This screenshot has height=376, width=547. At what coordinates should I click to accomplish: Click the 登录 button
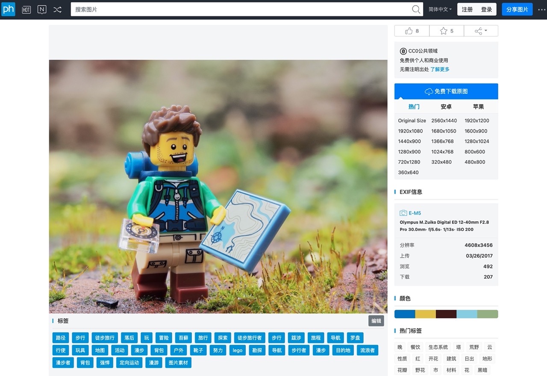point(486,9)
